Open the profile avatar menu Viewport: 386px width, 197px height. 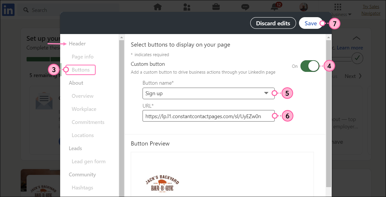[304, 7]
